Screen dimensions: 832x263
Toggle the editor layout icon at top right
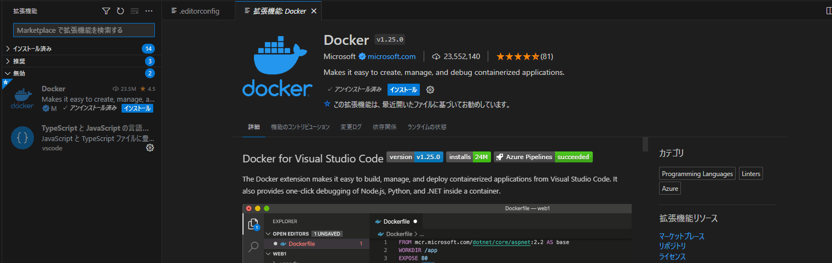click(x=828, y=11)
